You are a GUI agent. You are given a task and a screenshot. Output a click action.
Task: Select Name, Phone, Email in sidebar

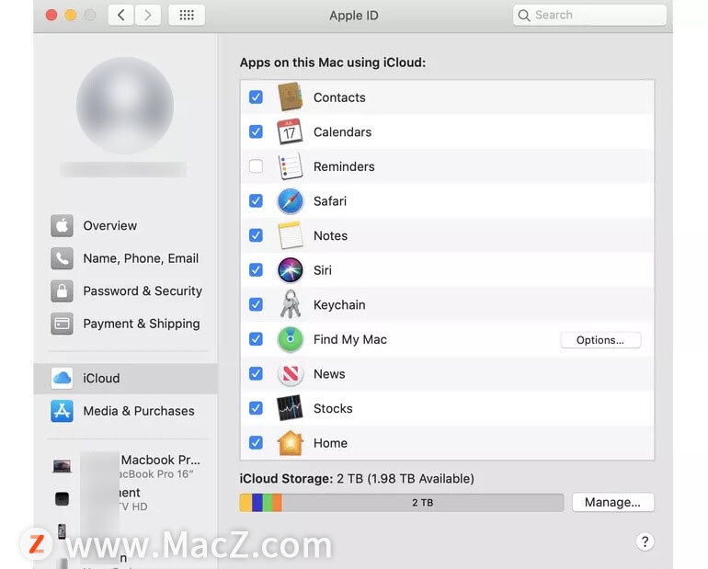[x=126, y=258]
